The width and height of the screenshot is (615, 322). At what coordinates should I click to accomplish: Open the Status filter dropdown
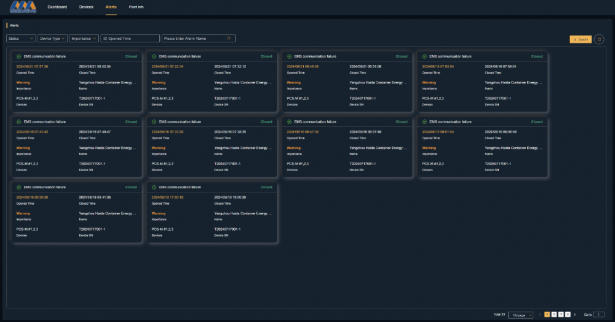pos(21,38)
